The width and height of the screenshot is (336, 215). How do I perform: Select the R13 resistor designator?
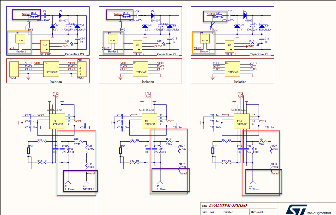tap(125, 13)
